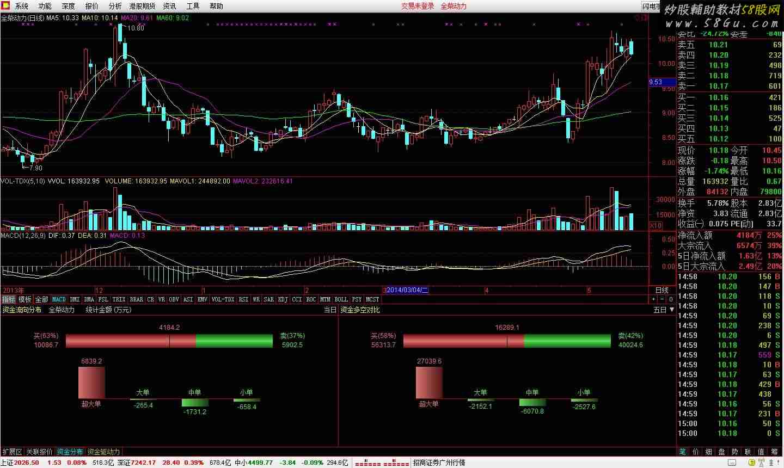Open the 报价 menu
This screenshot has width=784, height=468.
[x=91, y=6]
